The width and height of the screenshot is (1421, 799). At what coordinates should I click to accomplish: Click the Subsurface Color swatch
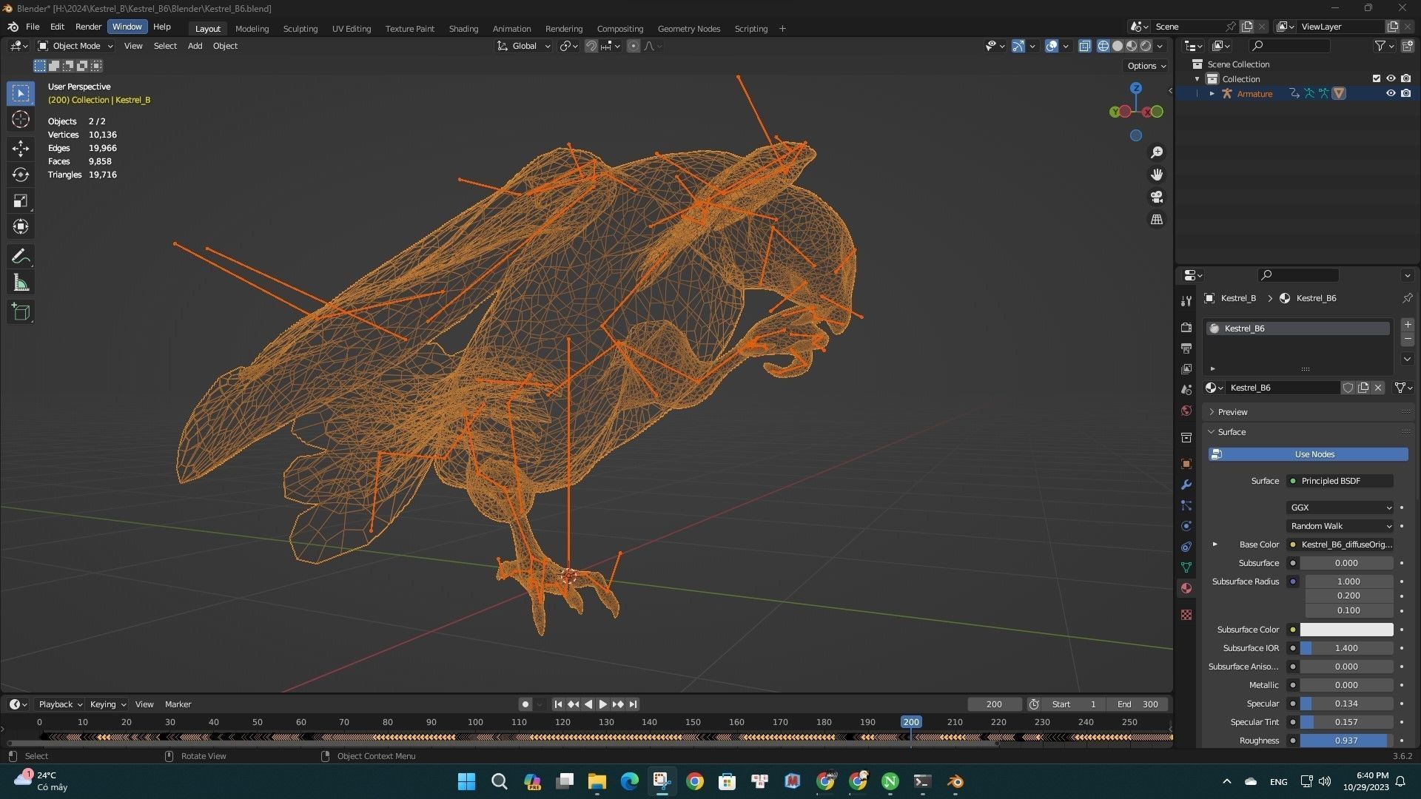(x=1346, y=630)
